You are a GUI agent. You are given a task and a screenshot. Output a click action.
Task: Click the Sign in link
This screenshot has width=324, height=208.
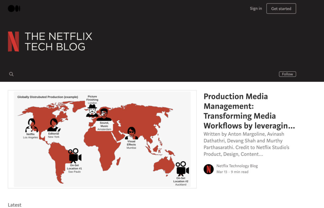pos(256,9)
